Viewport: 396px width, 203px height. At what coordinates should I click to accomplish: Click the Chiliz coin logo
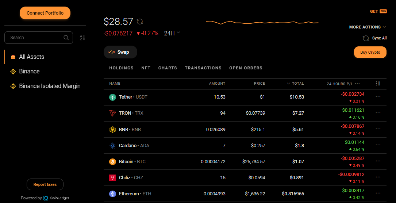[112, 178]
